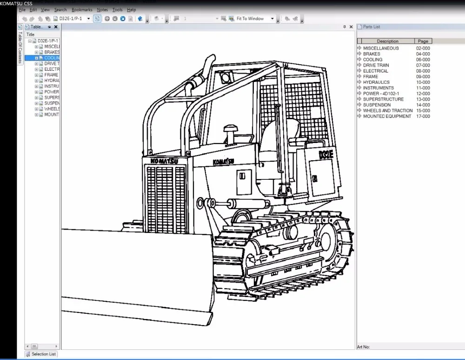Open the Fit To Window zoom dropdown
Screen dimensions: 465x360
(x=272, y=19)
